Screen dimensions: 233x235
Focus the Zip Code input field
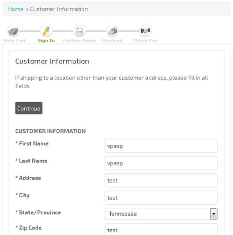tap(161, 229)
